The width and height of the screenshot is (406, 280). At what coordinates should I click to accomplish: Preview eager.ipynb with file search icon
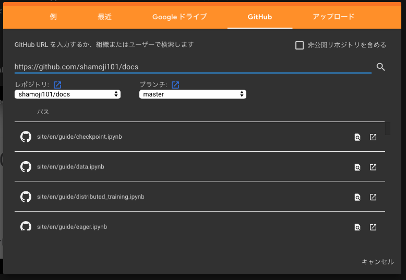(x=357, y=227)
